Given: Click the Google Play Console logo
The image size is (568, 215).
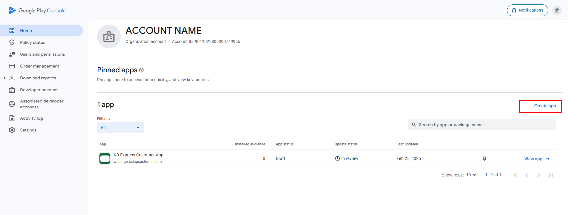Looking at the screenshot, I should coord(37,10).
